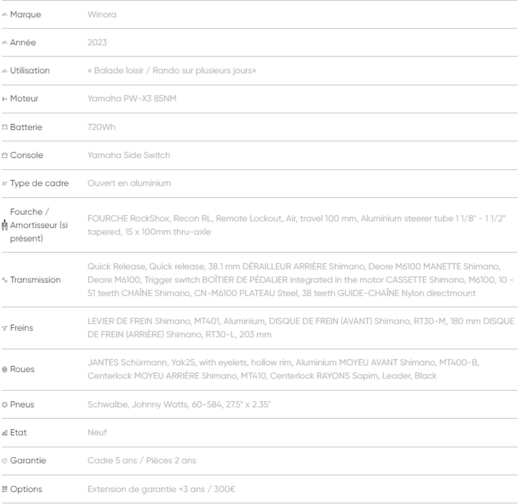The width and height of the screenshot is (532, 504).
Task: Click the icon beside the Marque label
Action: (5, 15)
